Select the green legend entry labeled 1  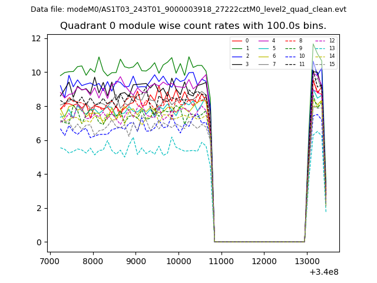pyautogui.click(x=237, y=48)
